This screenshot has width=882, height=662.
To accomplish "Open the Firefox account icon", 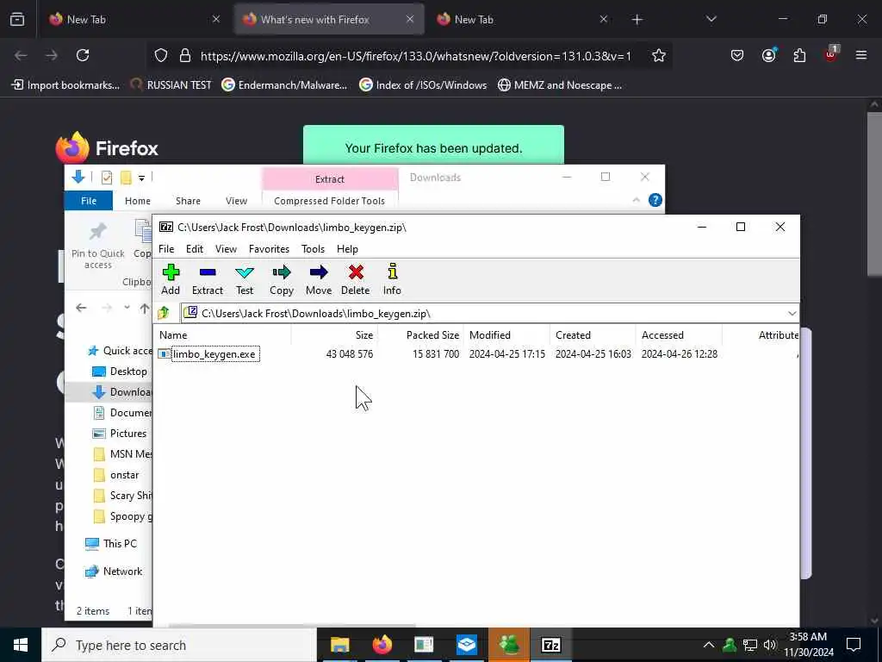I will (x=768, y=55).
